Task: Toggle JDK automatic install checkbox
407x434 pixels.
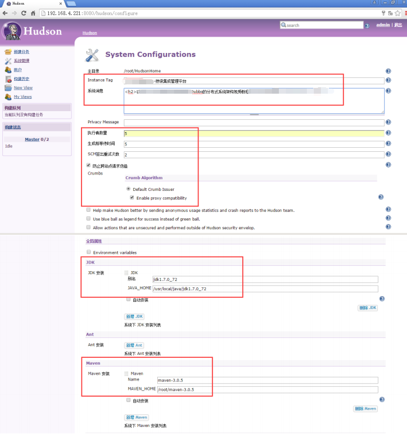Action: coord(128,299)
